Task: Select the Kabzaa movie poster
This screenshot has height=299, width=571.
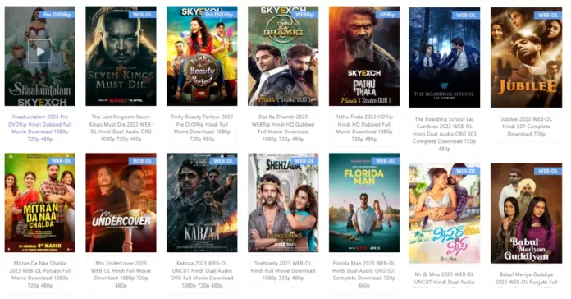Action: (x=202, y=202)
